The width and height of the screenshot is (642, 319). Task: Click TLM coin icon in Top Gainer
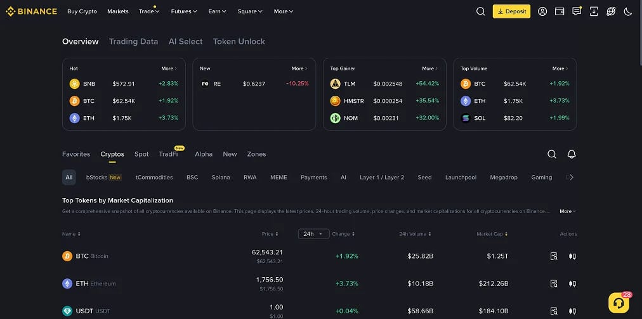point(336,84)
